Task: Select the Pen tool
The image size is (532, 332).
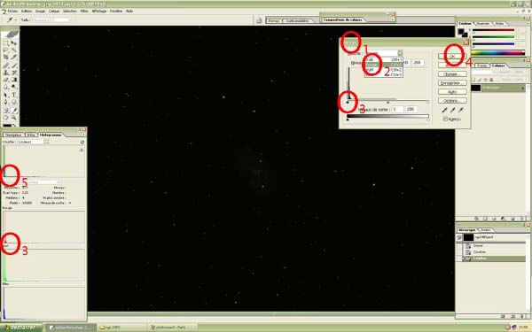Action: point(6,103)
